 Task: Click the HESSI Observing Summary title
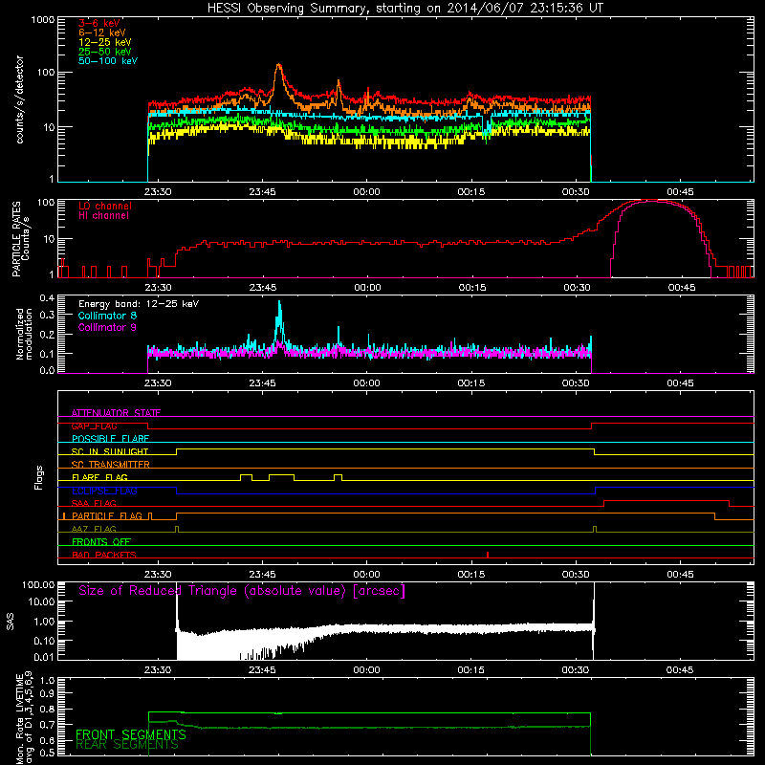tap(405, 9)
